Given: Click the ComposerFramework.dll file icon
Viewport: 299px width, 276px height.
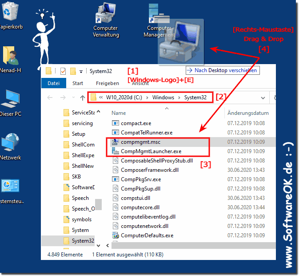Looking at the screenshot, I should [x=116, y=170].
